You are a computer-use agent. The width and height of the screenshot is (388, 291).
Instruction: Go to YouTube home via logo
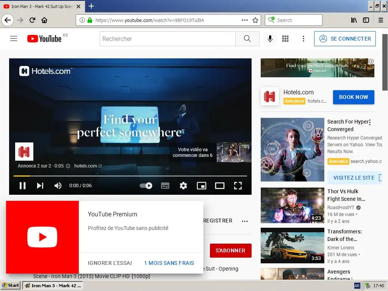45,39
